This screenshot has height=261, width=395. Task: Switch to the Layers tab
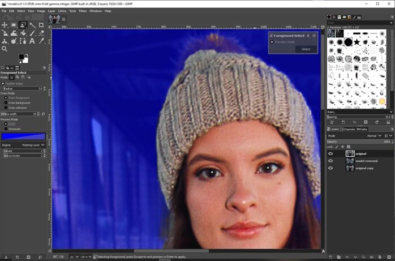point(333,129)
